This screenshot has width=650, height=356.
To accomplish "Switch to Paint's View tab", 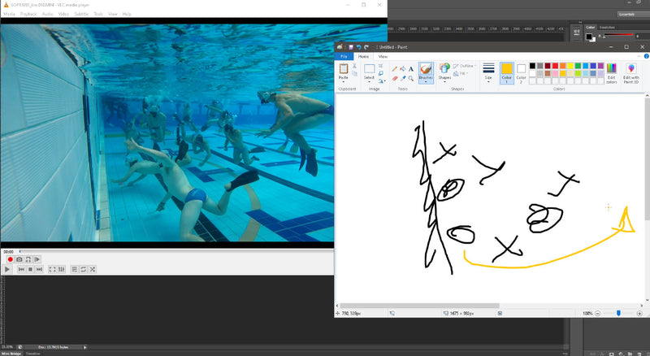I will [x=383, y=56].
